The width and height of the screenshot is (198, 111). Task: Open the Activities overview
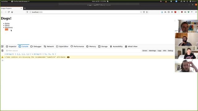click(x=4, y=1)
